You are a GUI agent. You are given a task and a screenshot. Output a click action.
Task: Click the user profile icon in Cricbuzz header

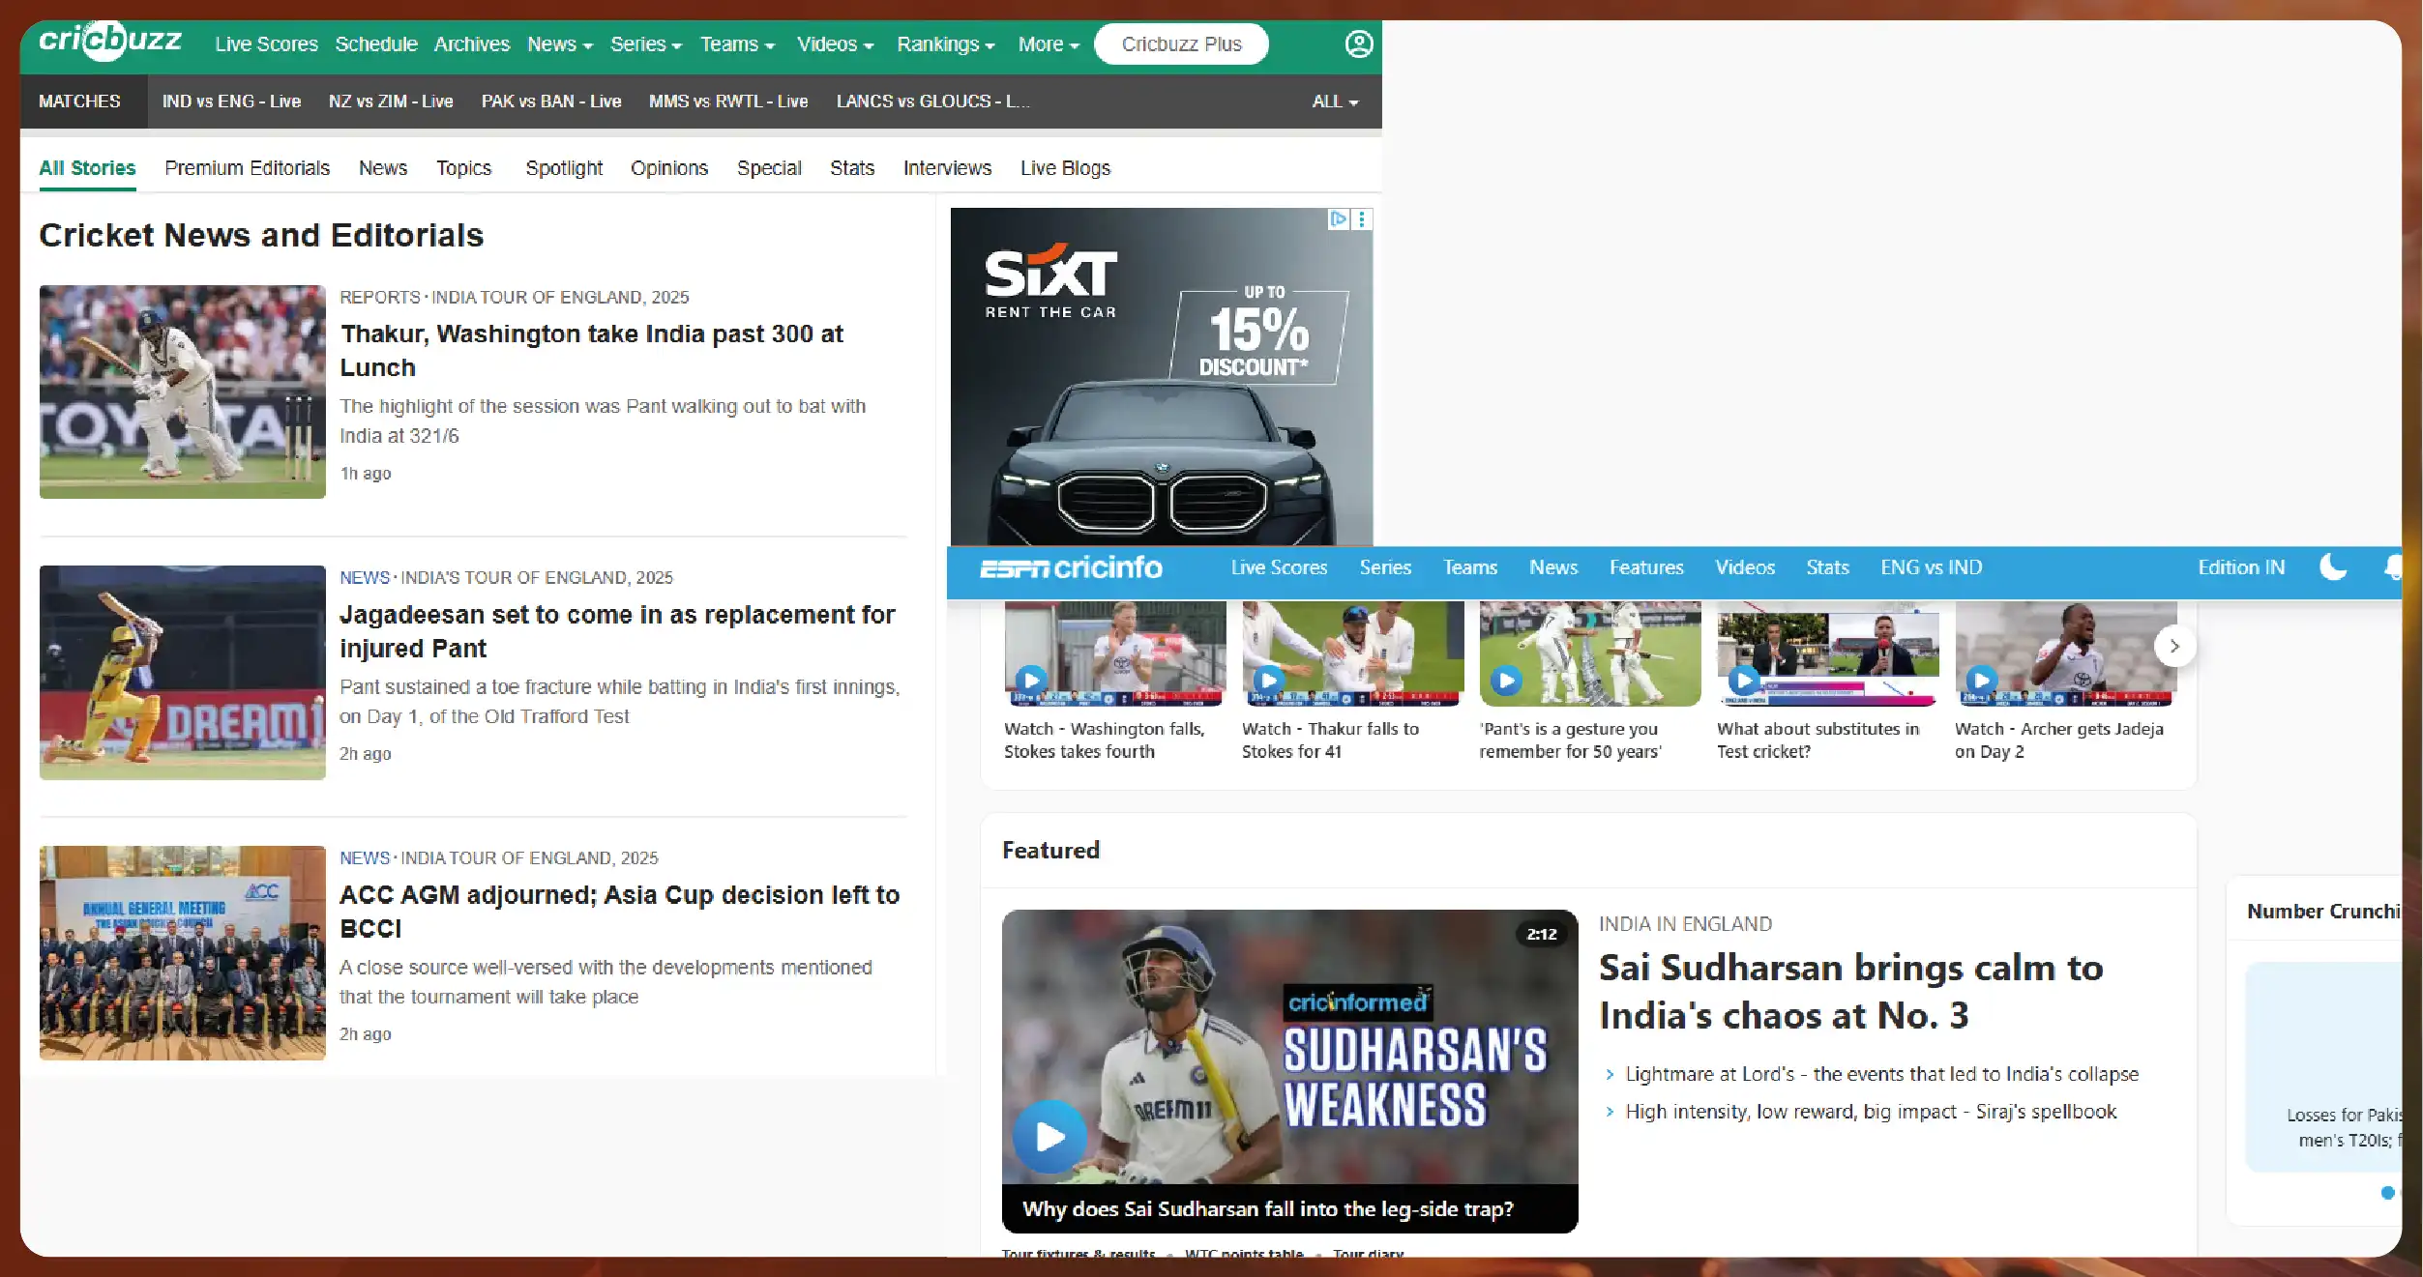coord(1358,44)
